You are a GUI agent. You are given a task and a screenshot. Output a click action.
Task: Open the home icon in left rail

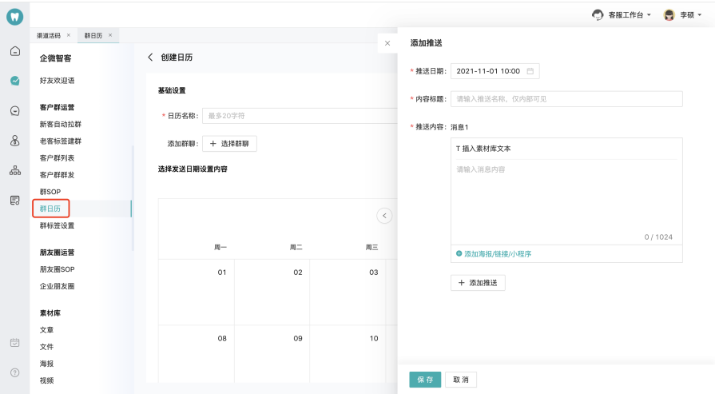point(14,51)
